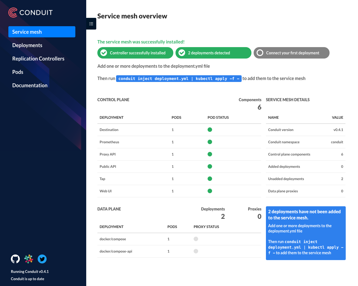
Task: Click the Control plane components row label
Action: (x=289, y=154)
